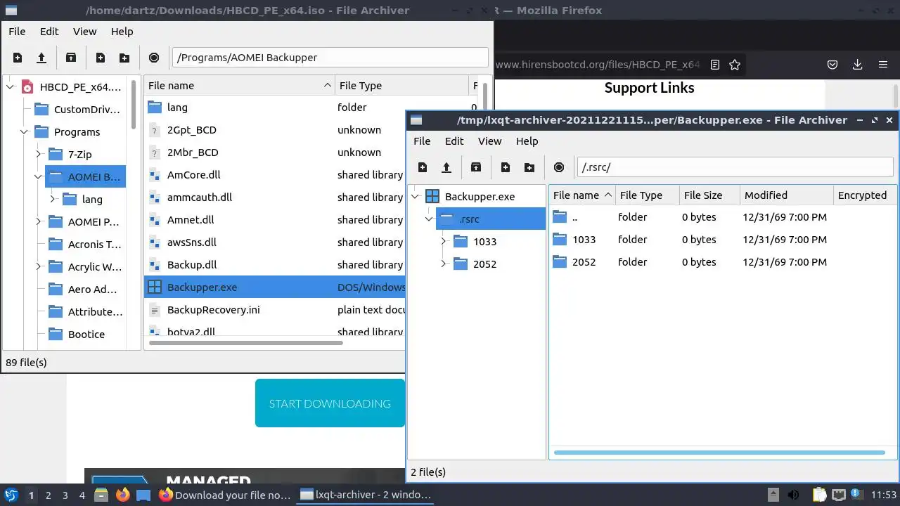Click stop circle icon in HBCD_PE_x64.iso window
Image resolution: width=900 pixels, height=506 pixels.
coord(154,58)
